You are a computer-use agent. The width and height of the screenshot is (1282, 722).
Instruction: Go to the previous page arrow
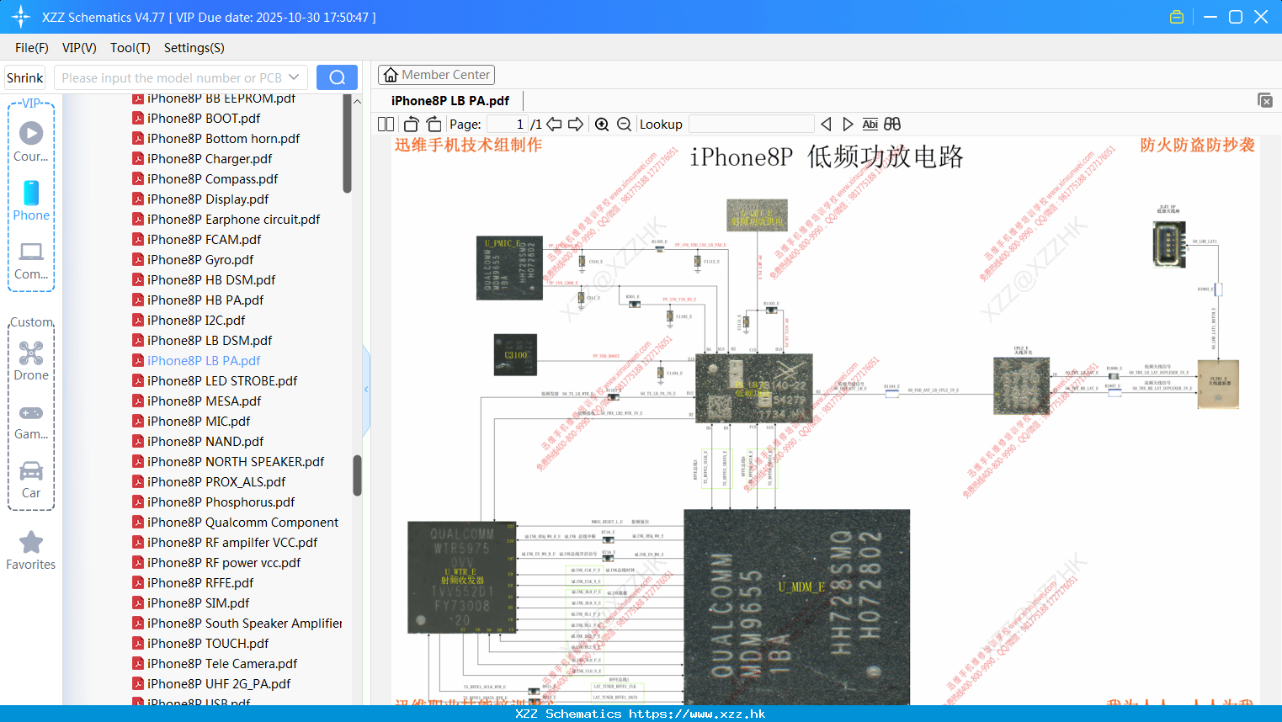(x=554, y=124)
